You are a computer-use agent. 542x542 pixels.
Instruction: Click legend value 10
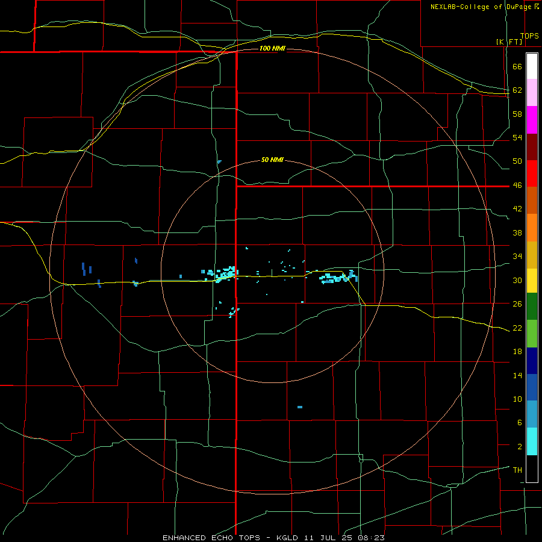[x=517, y=399]
